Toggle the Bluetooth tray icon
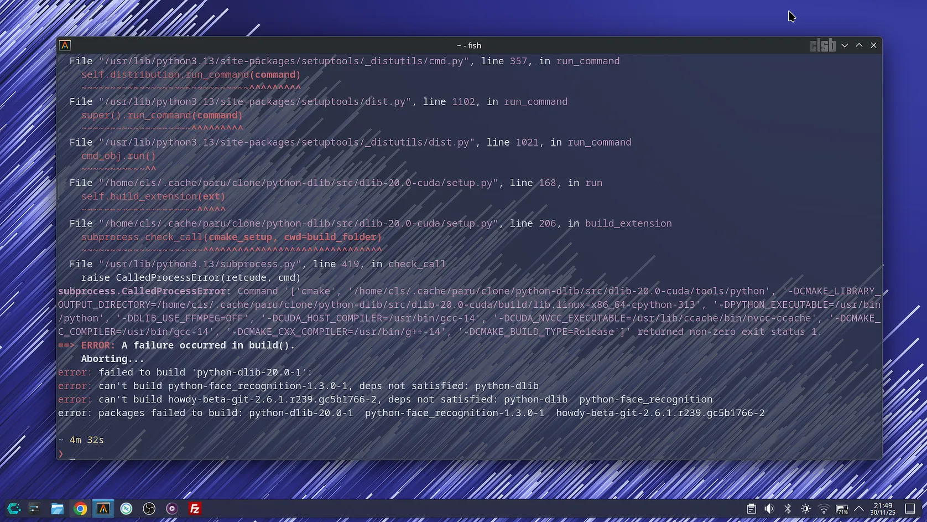Screen dimensions: 927x522 (788, 509)
